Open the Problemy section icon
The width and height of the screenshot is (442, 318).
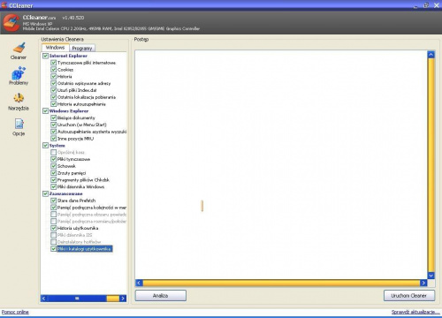coord(19,76)
